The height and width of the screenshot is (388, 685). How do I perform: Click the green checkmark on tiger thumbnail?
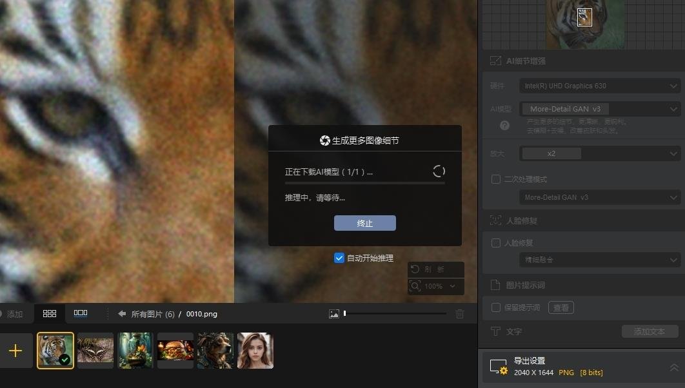coord(65,360)
